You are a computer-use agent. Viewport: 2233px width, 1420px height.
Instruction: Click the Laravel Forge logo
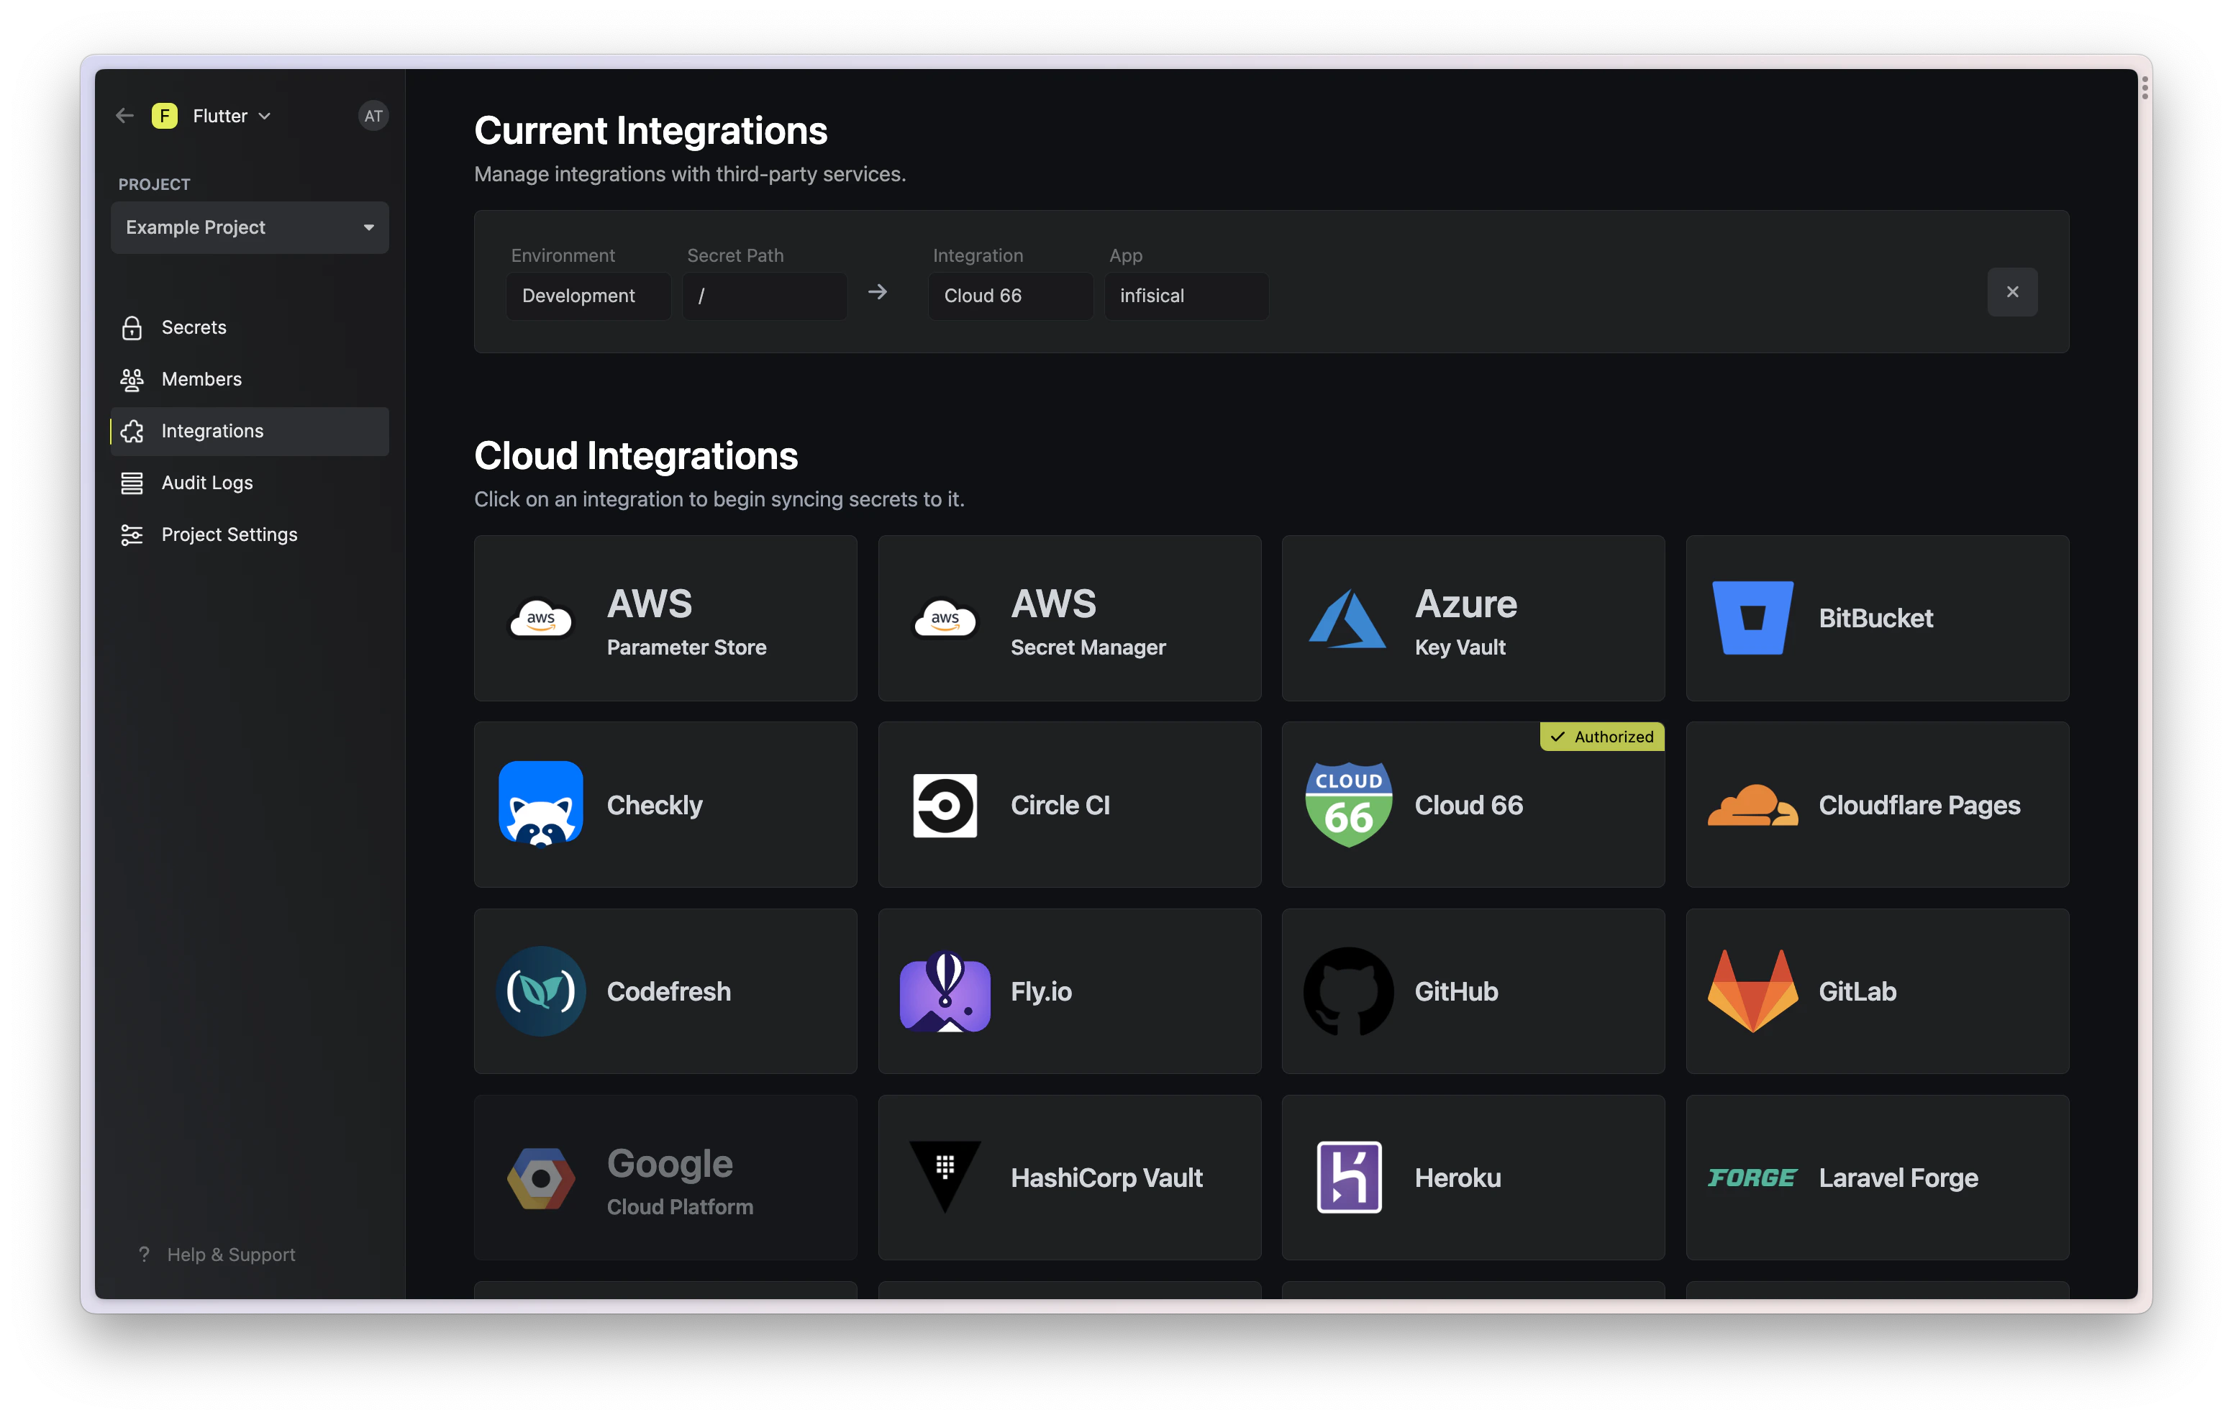point(1752,1178)
